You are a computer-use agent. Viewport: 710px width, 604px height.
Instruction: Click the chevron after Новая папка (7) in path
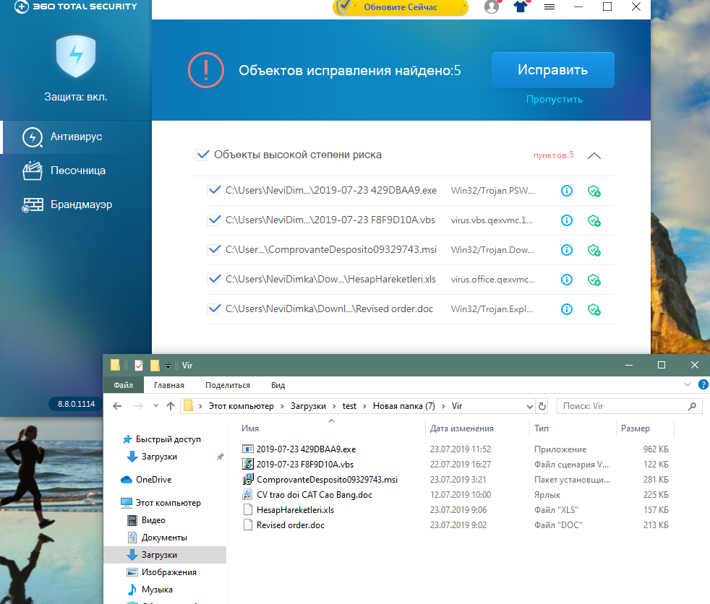pos(443,406)
